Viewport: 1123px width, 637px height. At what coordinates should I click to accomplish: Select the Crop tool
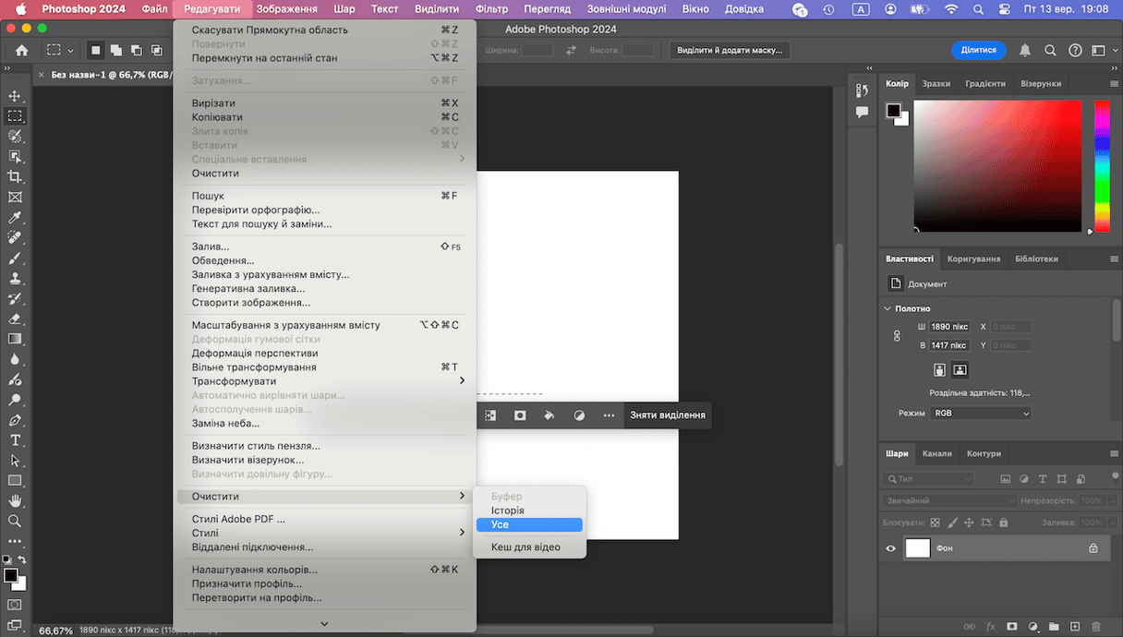point(15,176)
